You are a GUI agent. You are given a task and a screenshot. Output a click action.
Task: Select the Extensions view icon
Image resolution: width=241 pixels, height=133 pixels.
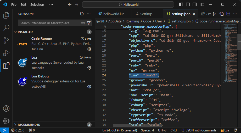[6, 65]
